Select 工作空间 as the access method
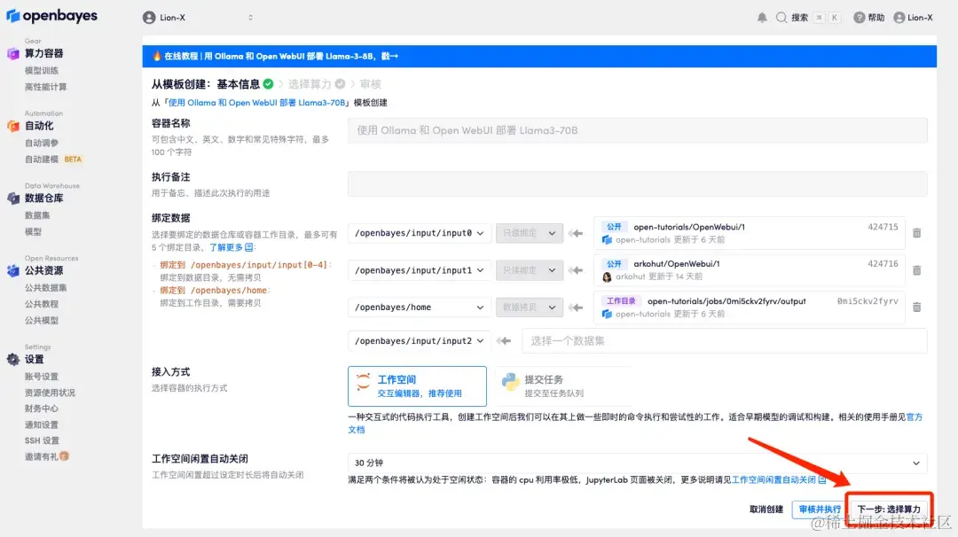Screen dimensions: 958x537 [x=417, y=385]
